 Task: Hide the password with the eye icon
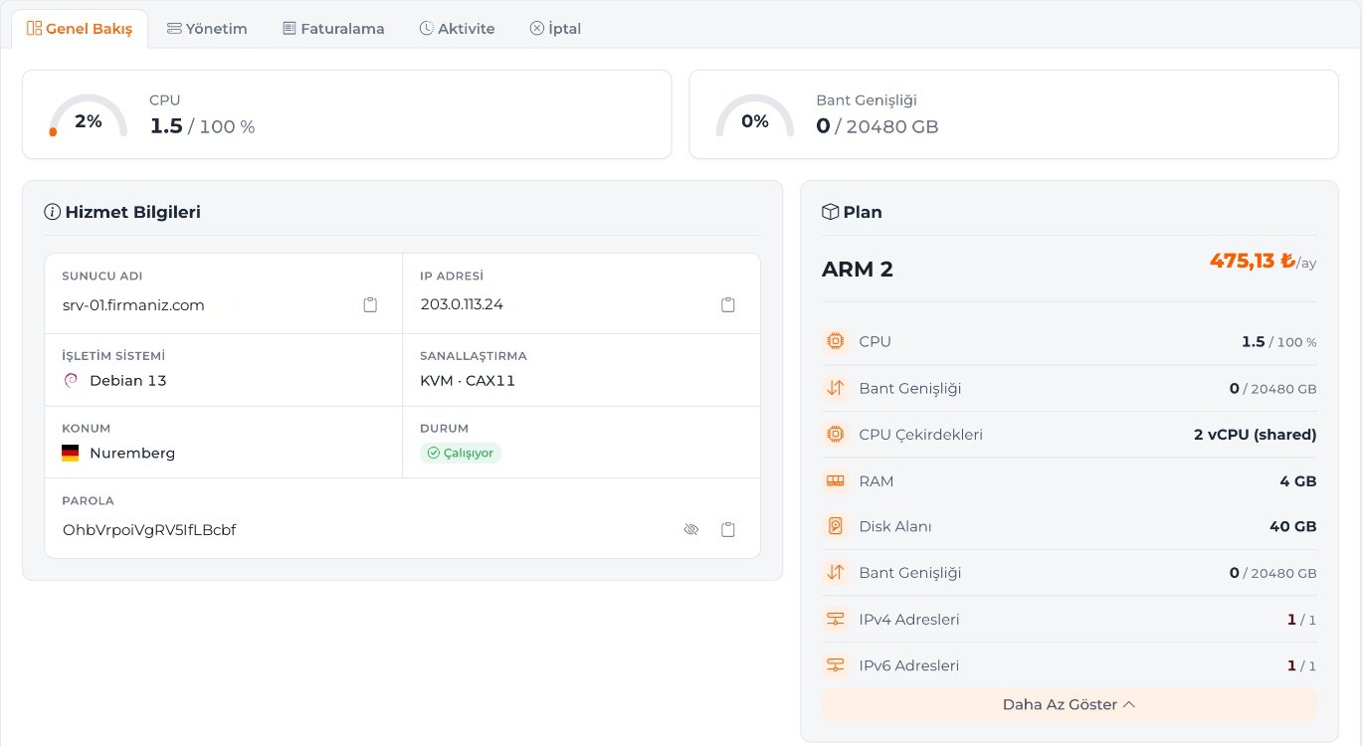tap(691, 530)
